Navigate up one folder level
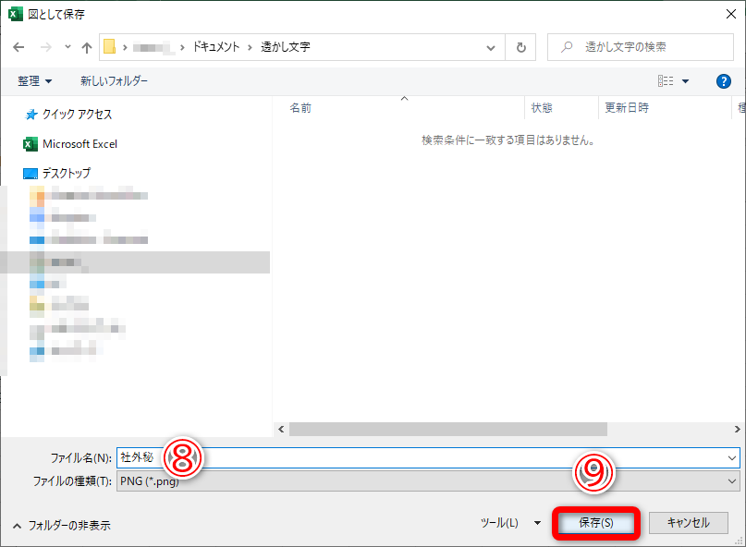 [87, 47]
